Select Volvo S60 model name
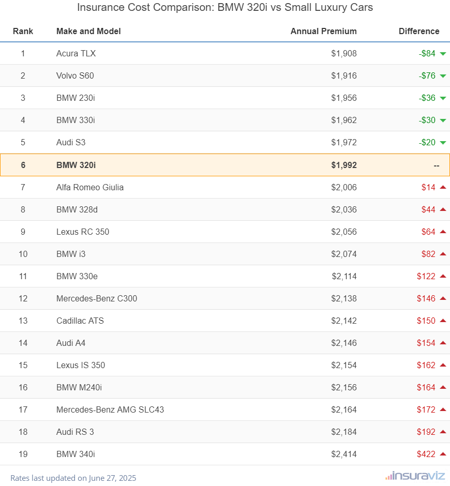 75,75
